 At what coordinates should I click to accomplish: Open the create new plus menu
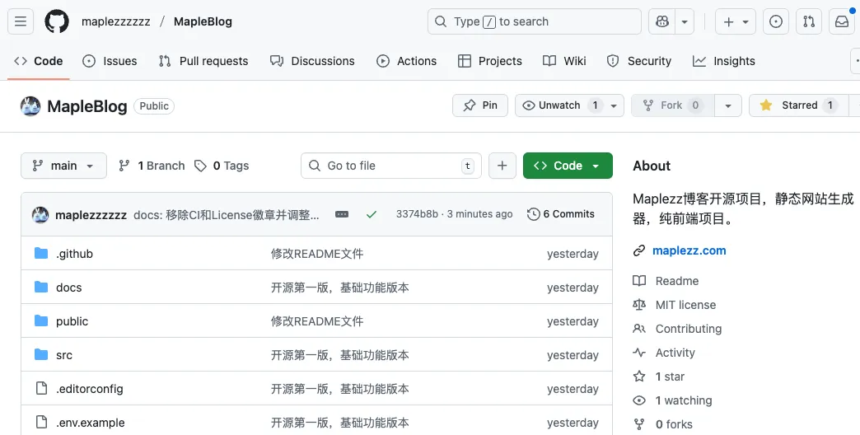tap(736, 21)
